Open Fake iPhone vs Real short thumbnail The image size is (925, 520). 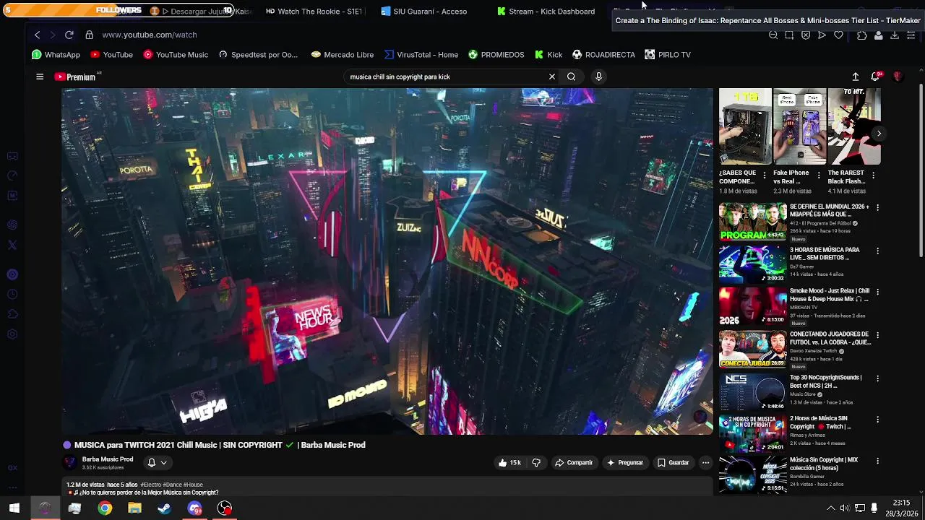[x=799, y=127]
